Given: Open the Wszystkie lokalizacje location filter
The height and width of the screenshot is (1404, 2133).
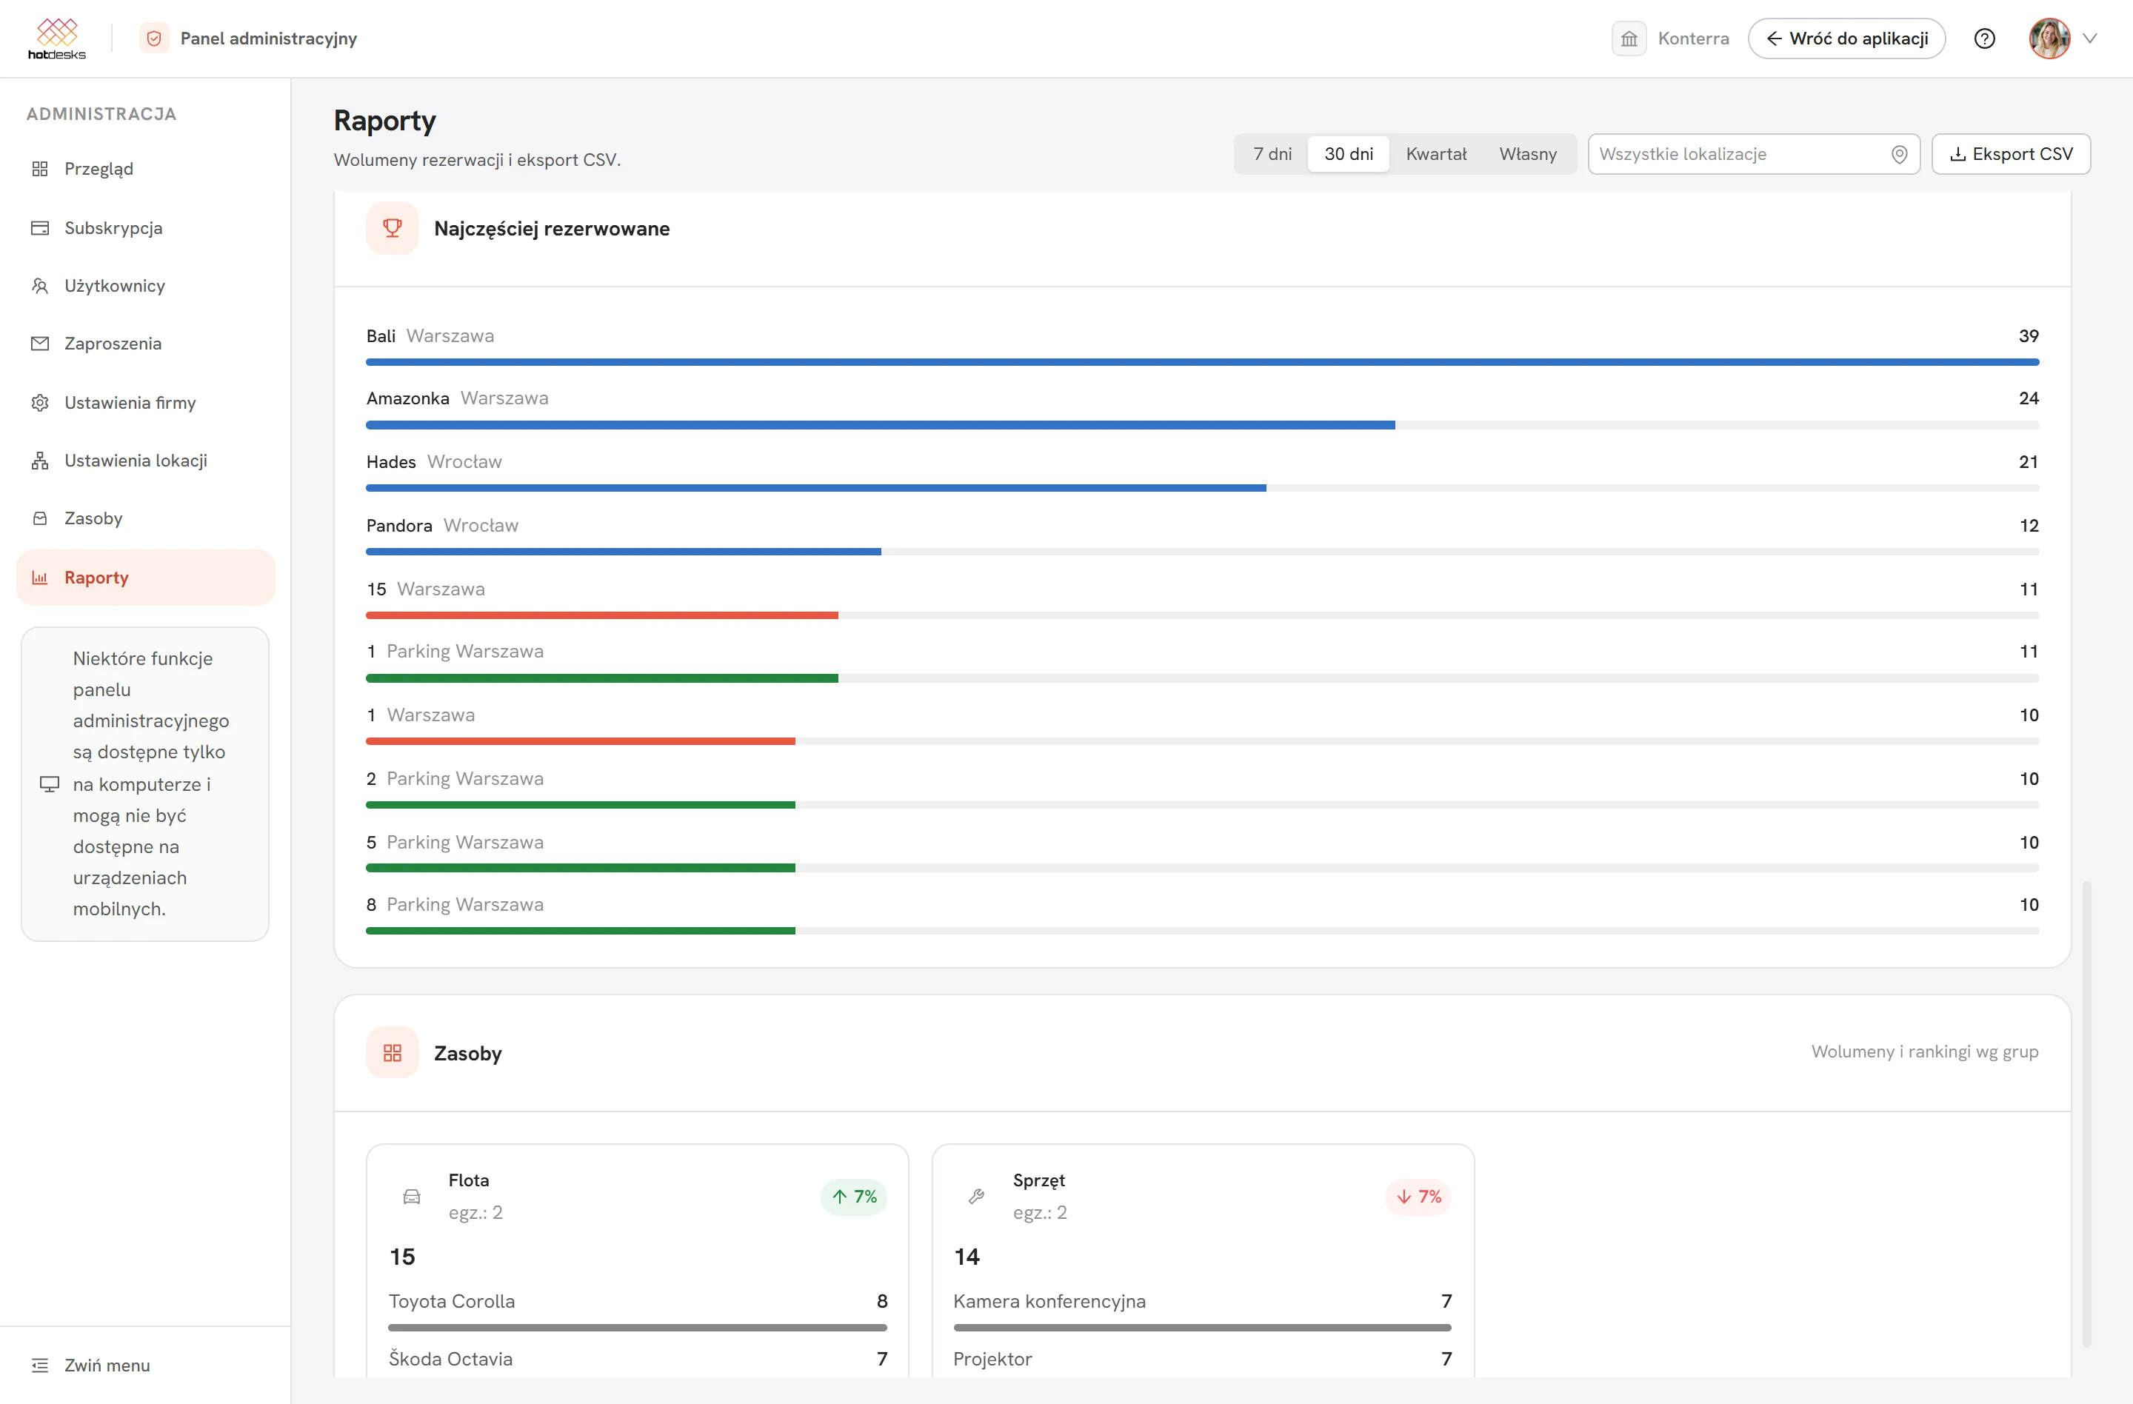Looking at the screenshot, I should point(1753,154).
